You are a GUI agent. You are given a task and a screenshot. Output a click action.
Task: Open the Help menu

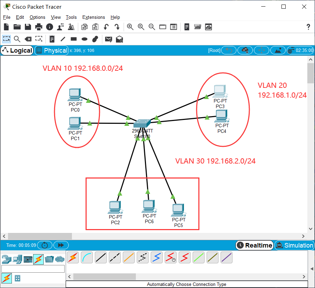point(115,17)
